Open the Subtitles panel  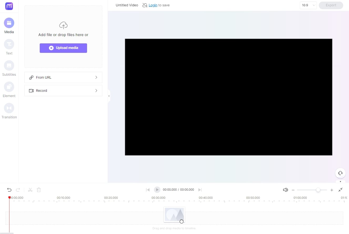pos(9,68)
